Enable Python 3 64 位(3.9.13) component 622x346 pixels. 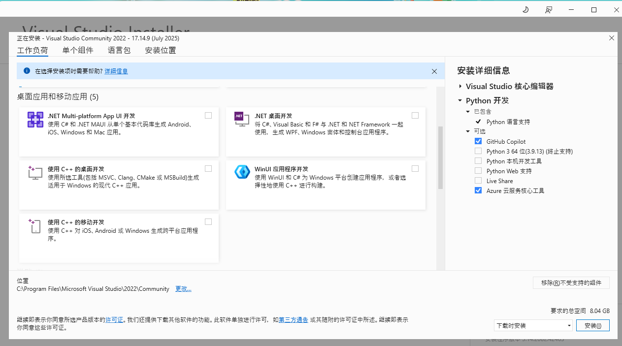point(478,151)
